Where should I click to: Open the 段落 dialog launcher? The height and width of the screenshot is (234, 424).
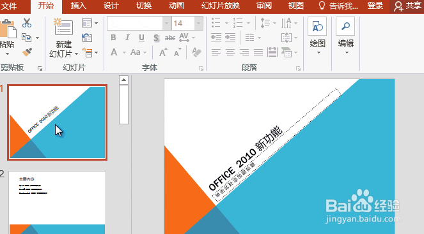click(298, 69)
